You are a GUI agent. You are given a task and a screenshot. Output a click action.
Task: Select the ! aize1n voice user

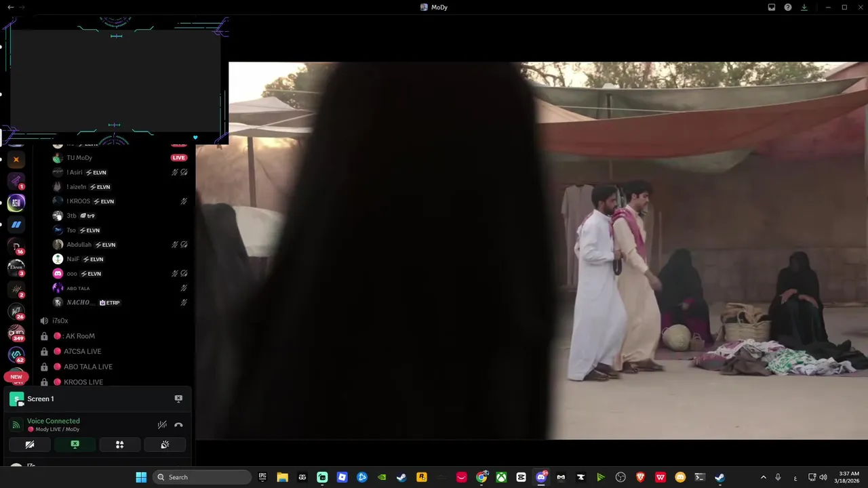pos(120,187)
